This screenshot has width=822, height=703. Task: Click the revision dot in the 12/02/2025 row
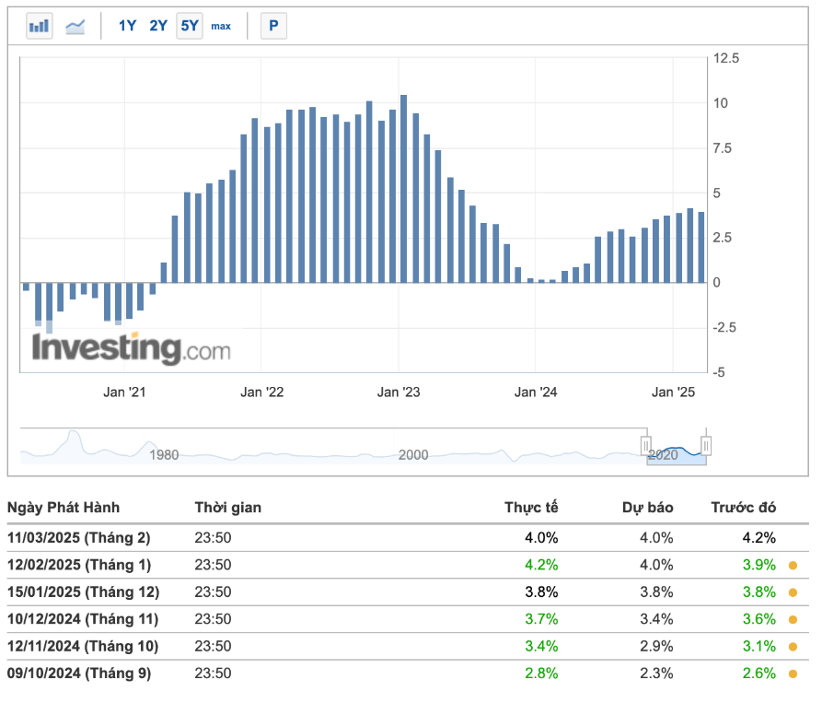click(x=793, y=566)
